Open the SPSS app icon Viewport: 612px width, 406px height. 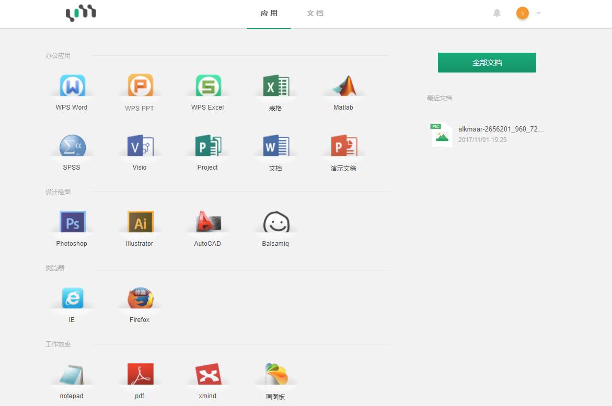[x=72, y=145]
